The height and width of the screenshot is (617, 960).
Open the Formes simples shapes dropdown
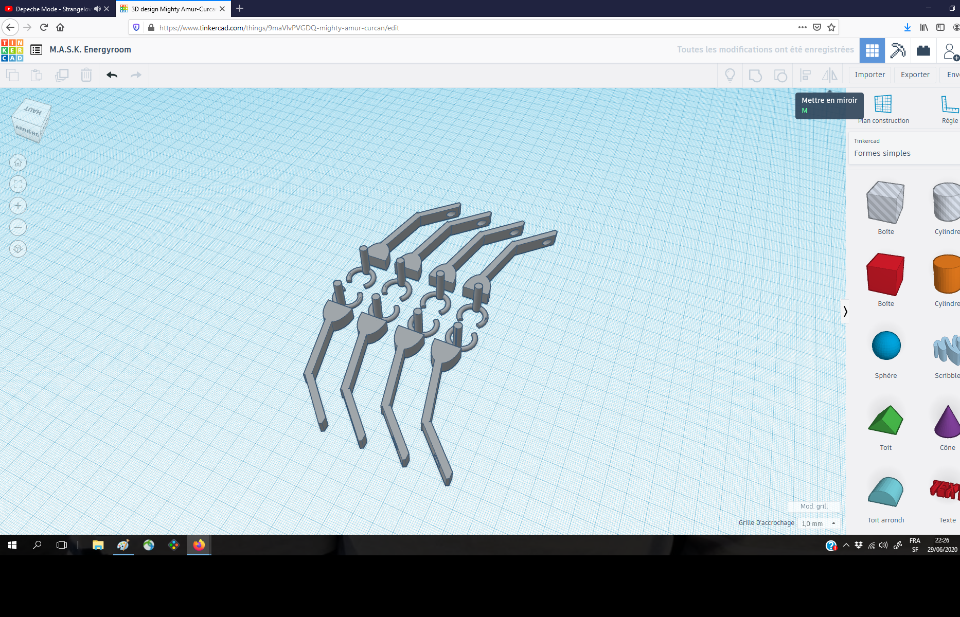coord(904,148)
